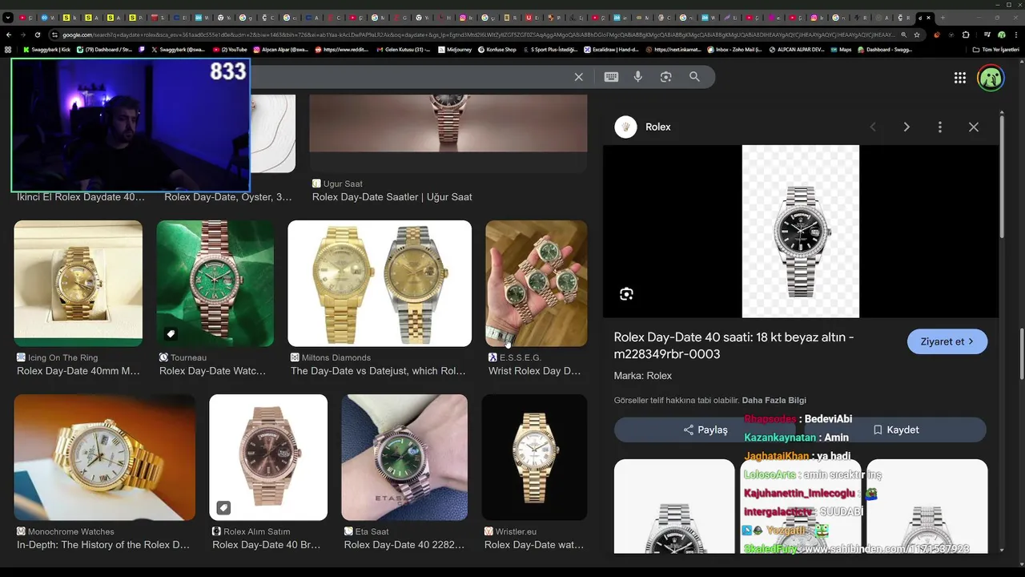Screen dimensions: 1025x577
Task: Open Google Lens search by image icon
Action: (665, 77)
